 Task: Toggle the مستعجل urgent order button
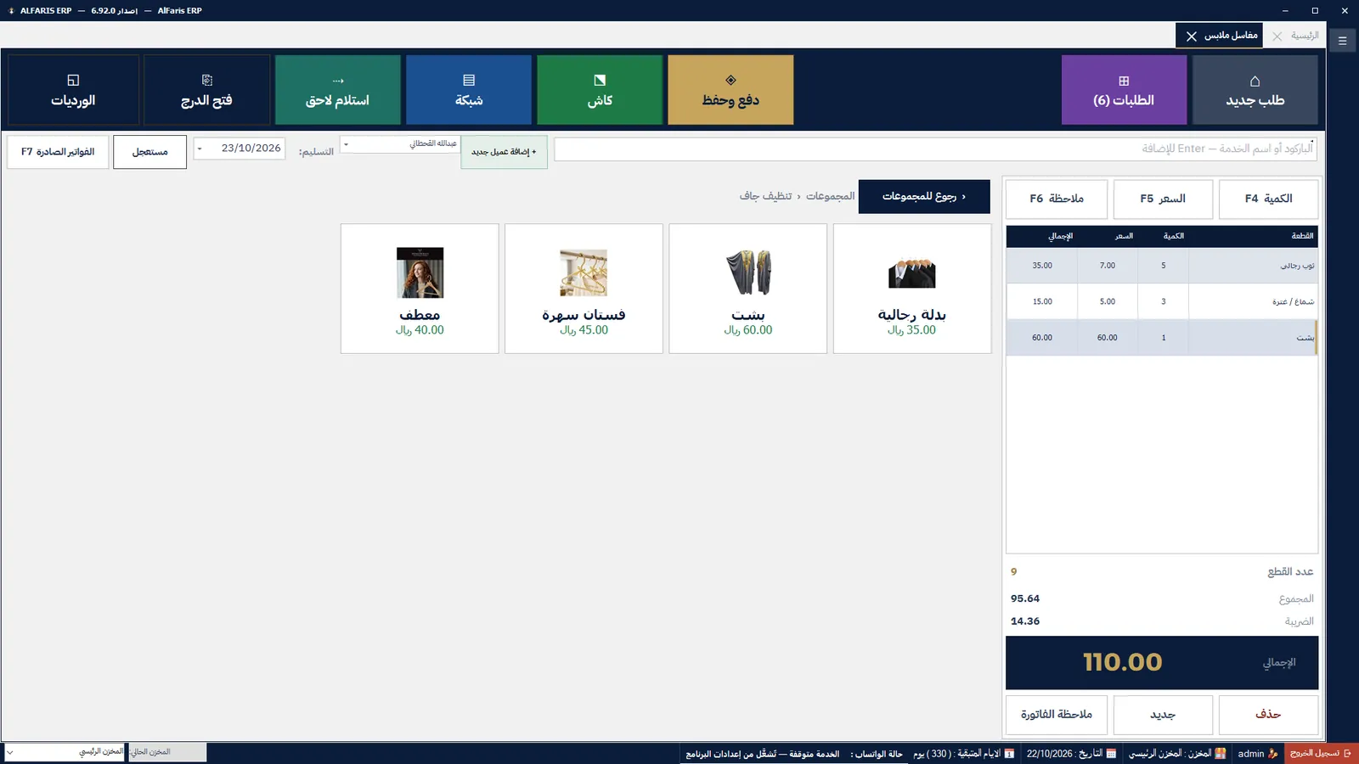(x=149, y=152)
